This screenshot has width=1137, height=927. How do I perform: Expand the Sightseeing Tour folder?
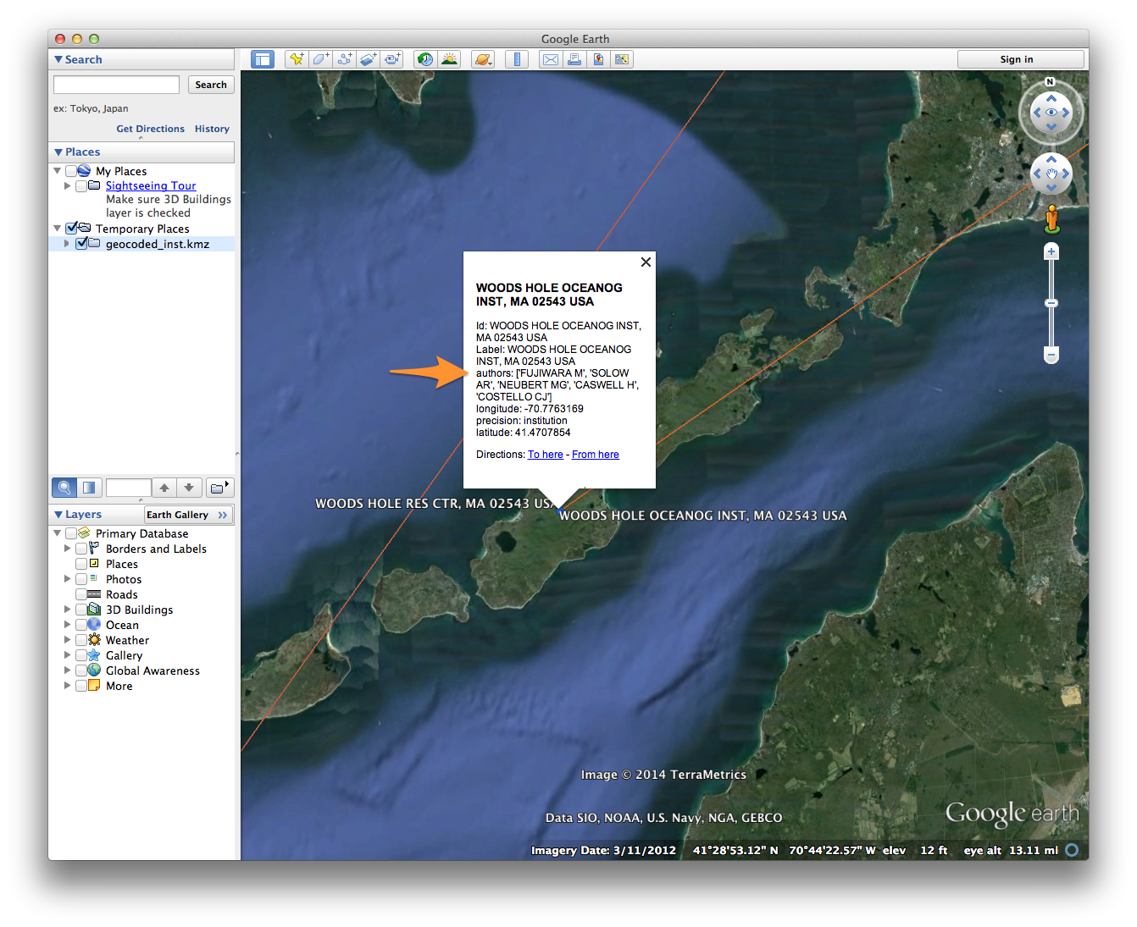(68, 186)
